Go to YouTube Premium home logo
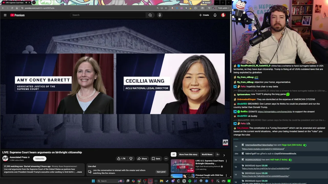The image size is (328, 184). (x=17, y=15)
